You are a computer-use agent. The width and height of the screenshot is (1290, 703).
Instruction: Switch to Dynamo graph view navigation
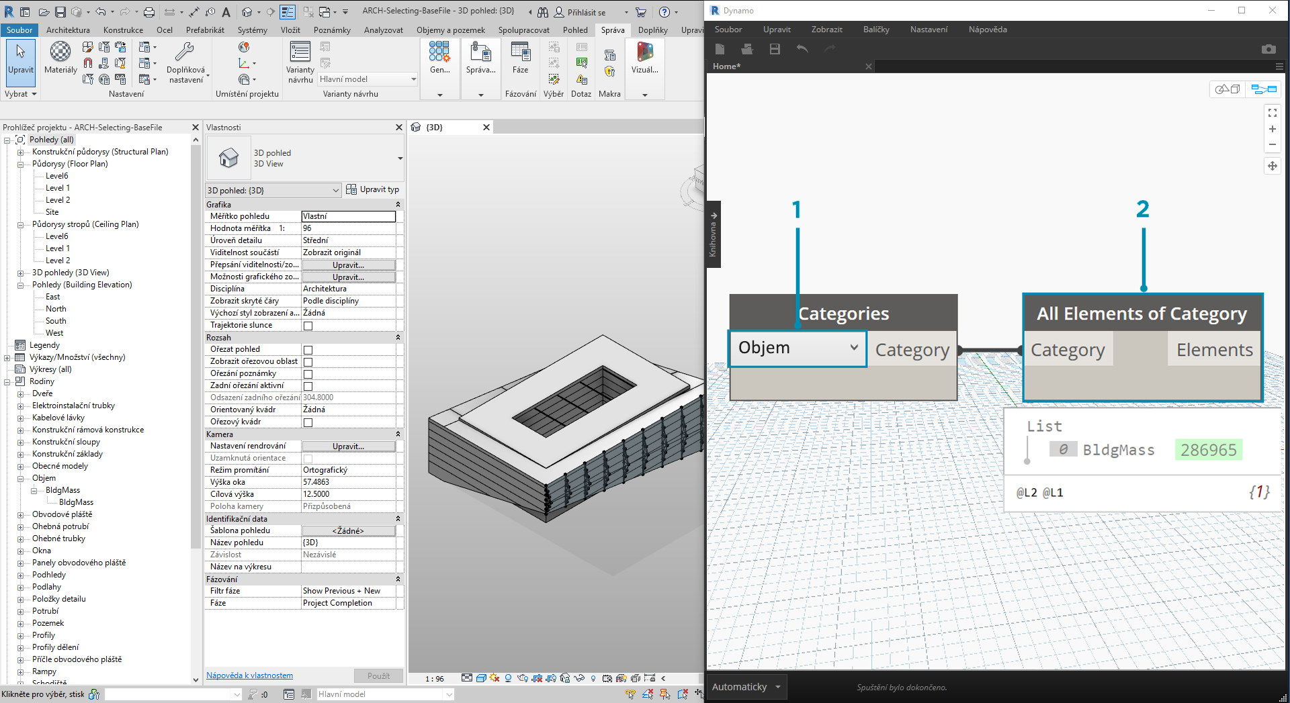click(1263, 89)
